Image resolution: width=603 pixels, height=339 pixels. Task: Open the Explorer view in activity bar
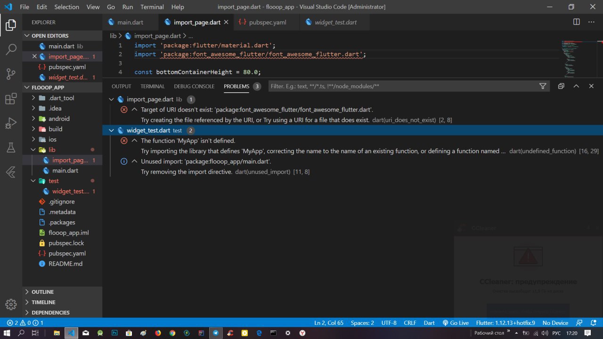tap(11, 25)
